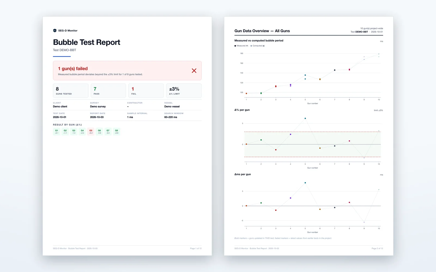Viewport: 436px width, 272px height.
Task: Select the G1 +0.1 result chip
Action: coord(56,132)
